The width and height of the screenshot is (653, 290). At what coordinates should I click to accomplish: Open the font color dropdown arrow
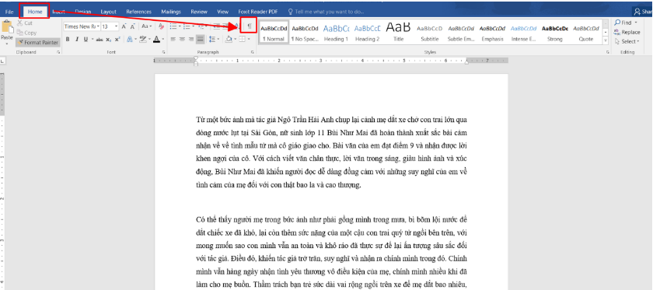162,39
